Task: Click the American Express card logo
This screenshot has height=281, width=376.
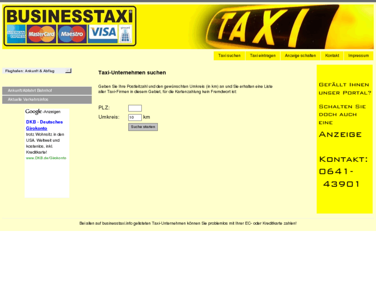Action: coord(17,34)
